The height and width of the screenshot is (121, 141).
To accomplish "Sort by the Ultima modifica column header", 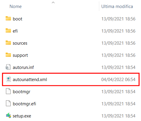I will tap(117, 7).
